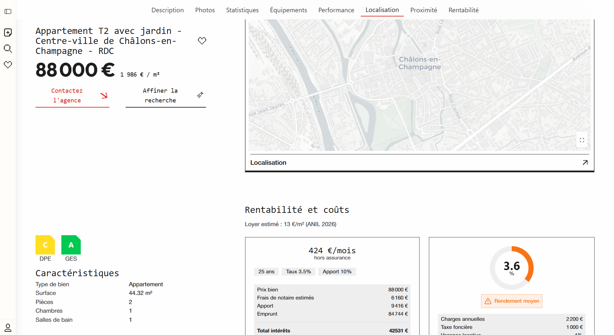Go to the Description tab
The width and height of the screenshot is (614, 335).
168,10
